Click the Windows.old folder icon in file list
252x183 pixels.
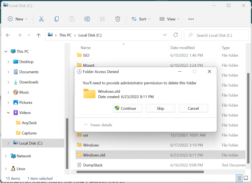[79, 155]
